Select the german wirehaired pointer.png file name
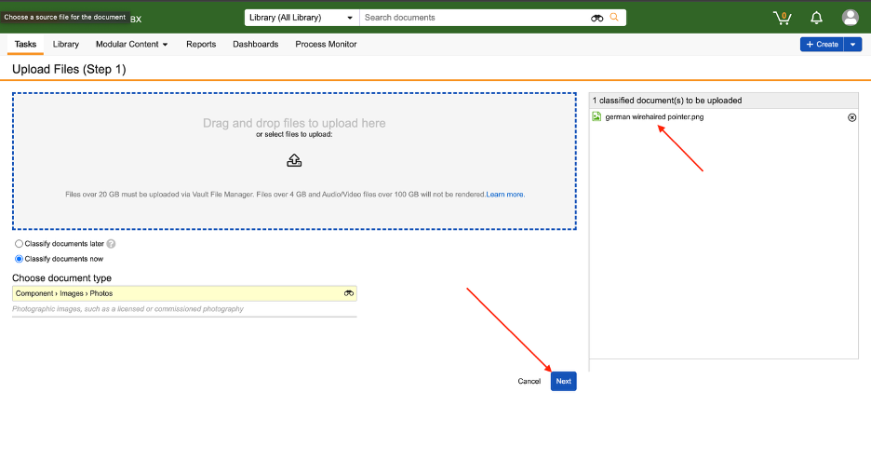 [654, 116]
